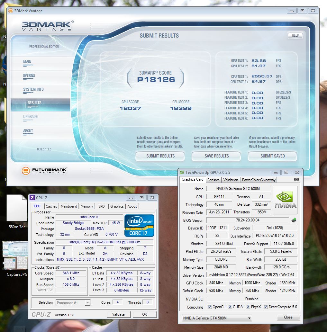The height and width of the screenshot is (332, 327).
Task: Open the PowerColor Giveaway tab
Action: point(259,180)
